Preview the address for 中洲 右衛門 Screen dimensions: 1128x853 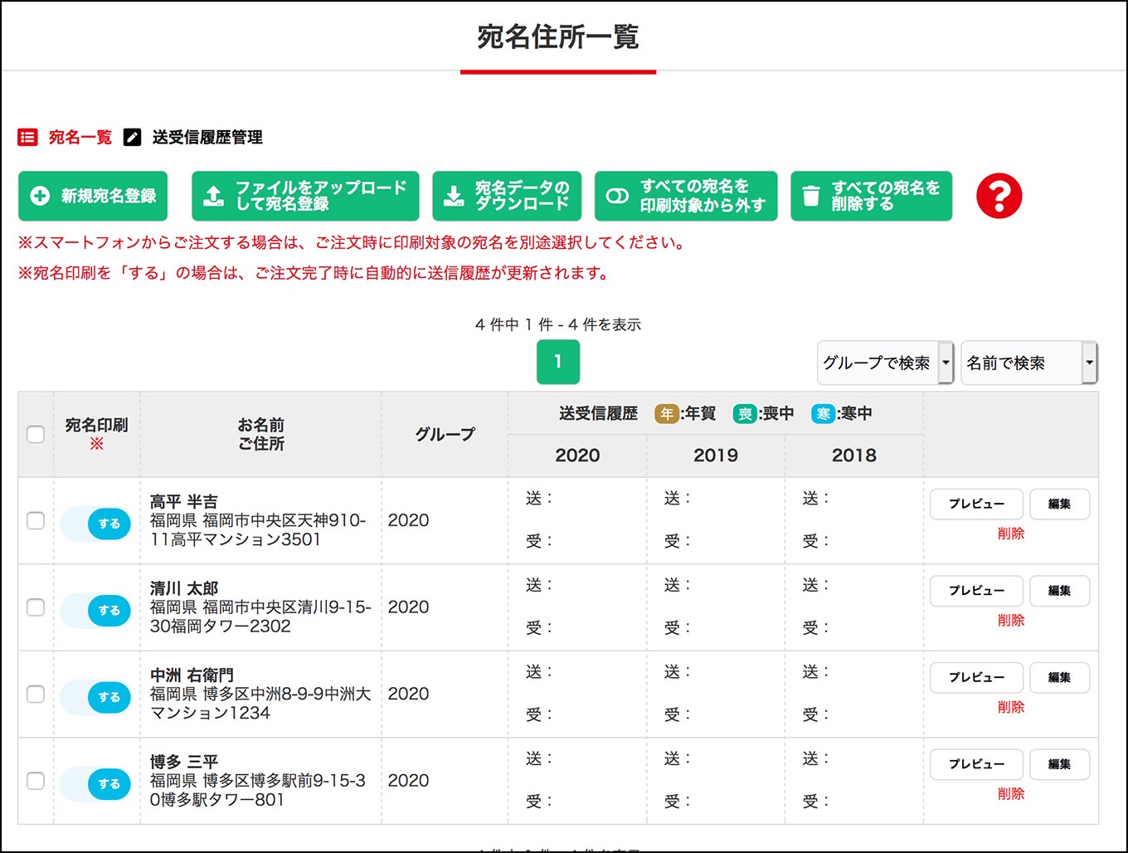(x=976, y=678)
